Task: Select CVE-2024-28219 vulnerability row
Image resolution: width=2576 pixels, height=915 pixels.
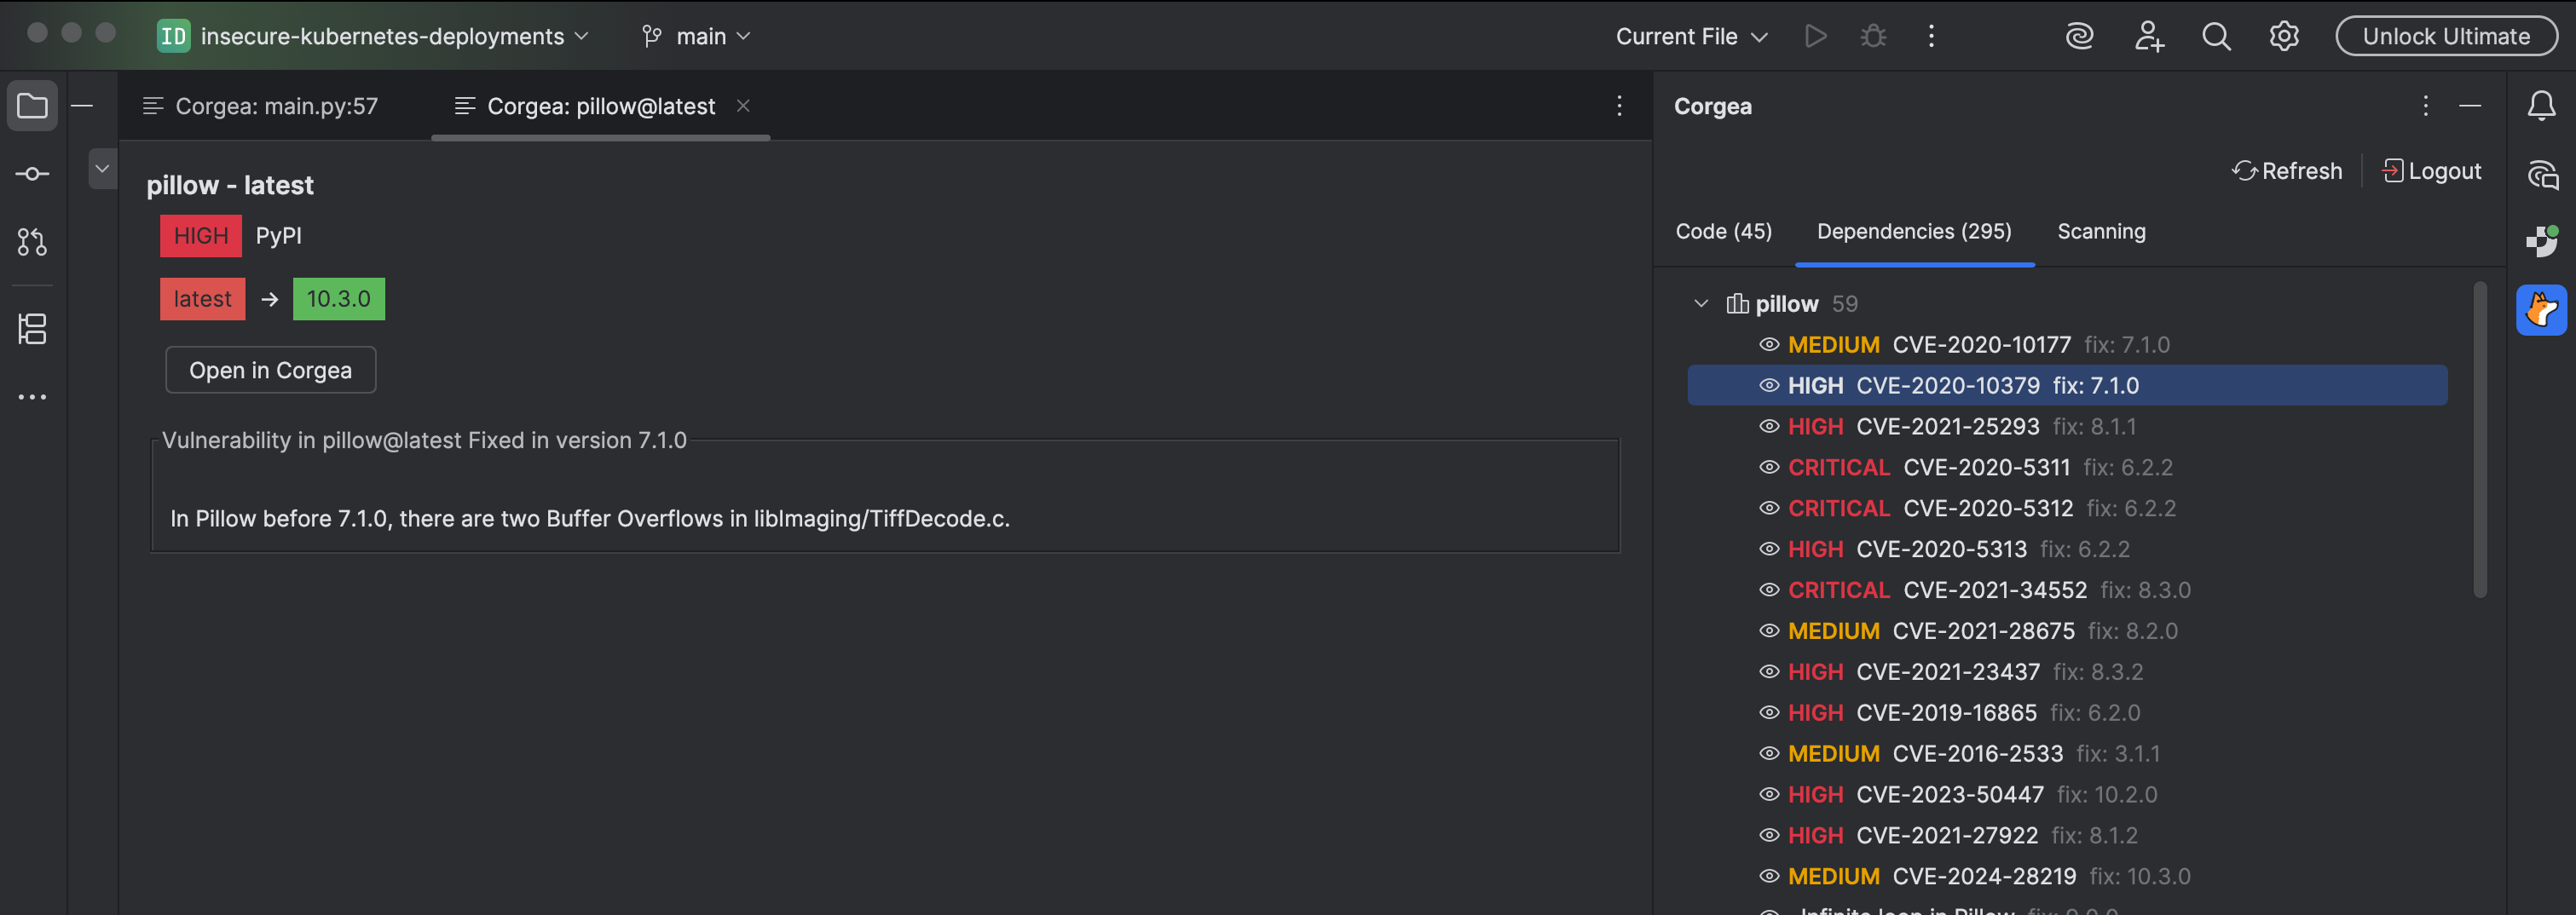Action: (x=2067, y=877)
